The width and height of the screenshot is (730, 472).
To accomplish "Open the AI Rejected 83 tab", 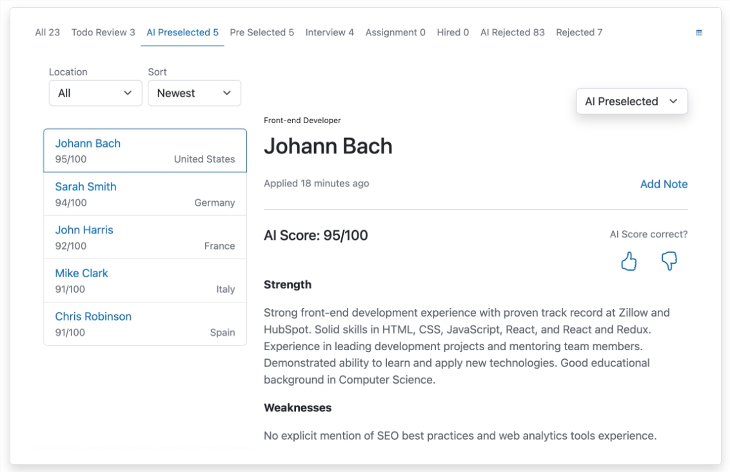I will click(513, 32).
